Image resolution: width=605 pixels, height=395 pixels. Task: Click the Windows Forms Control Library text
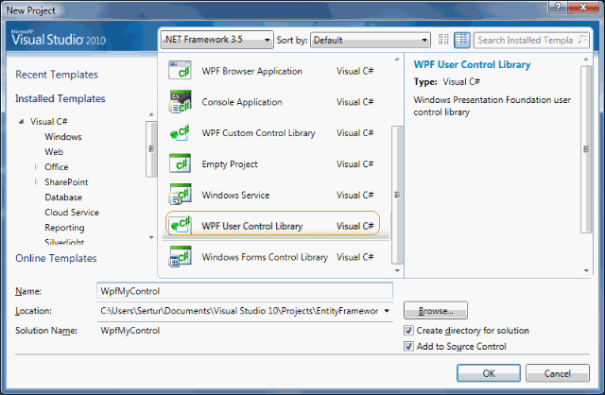click(x=265, y=257)
